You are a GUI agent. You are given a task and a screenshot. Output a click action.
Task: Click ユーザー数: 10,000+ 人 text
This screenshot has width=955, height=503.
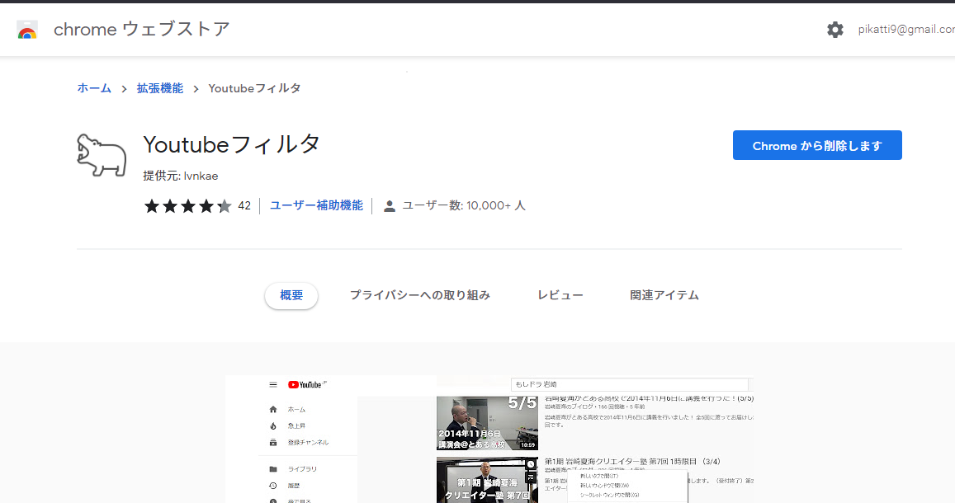click(x=464, y=205)
